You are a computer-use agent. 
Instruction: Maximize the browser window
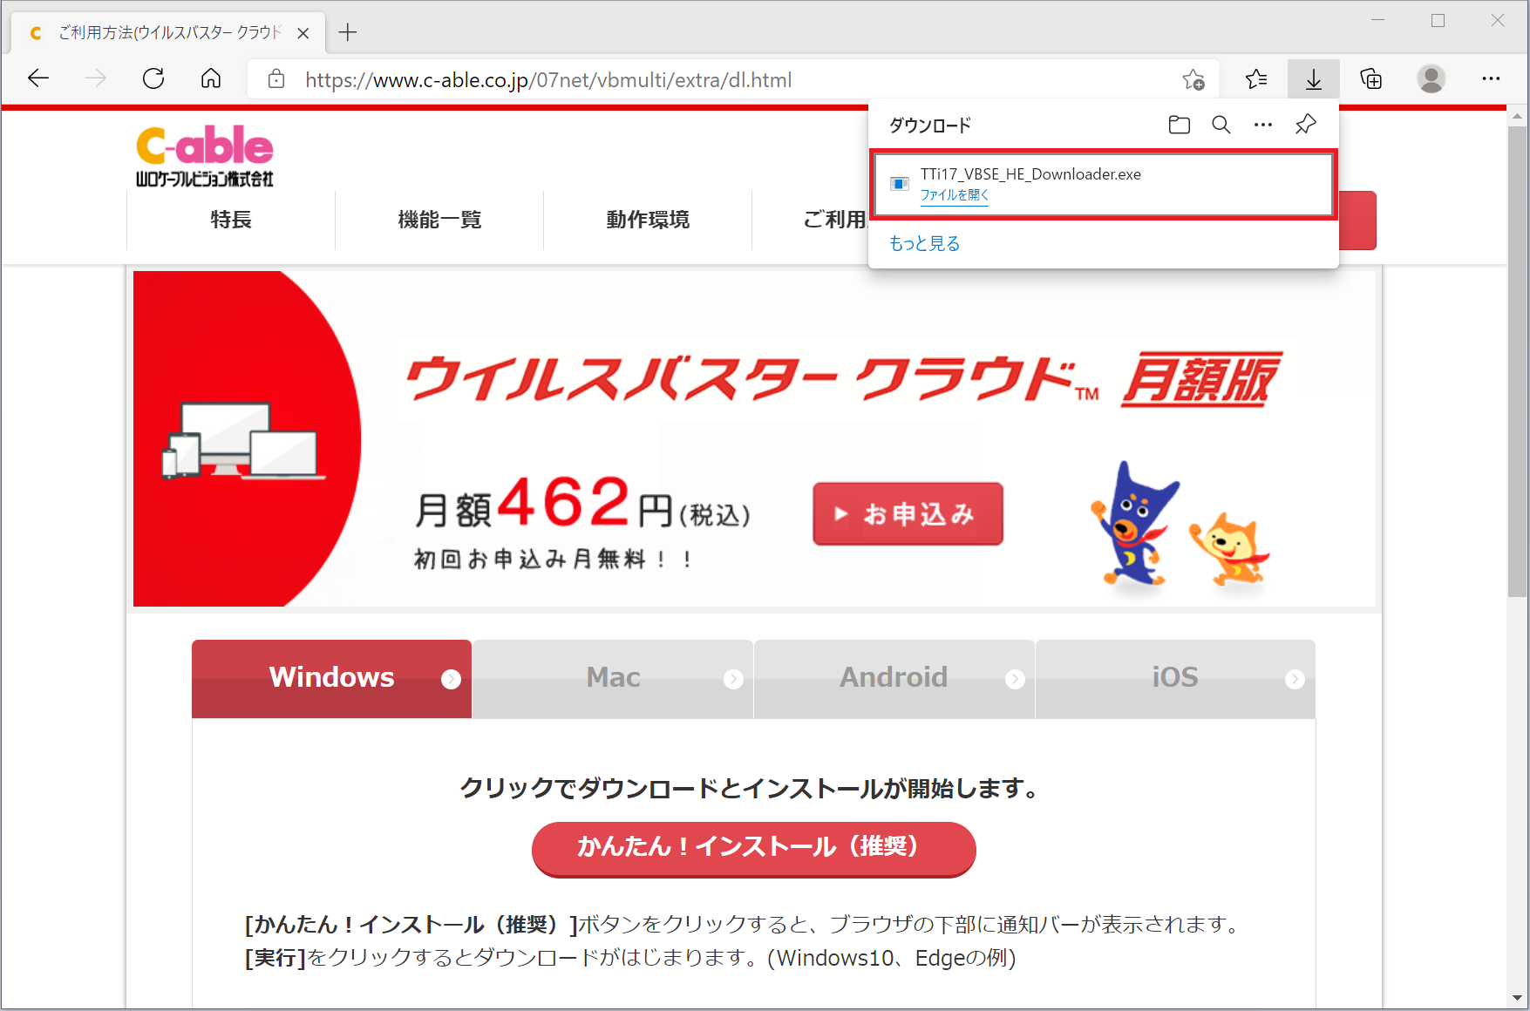tap(1438, 20)
